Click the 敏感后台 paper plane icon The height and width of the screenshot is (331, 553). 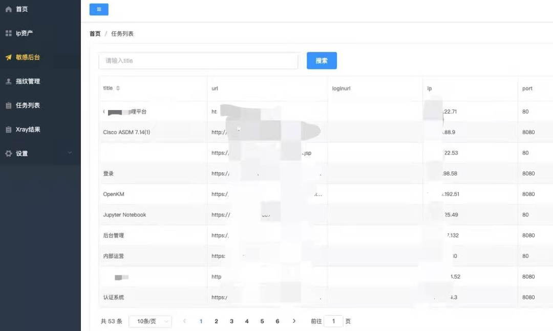(8, 57)
